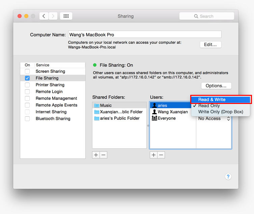254x214 pixels.
Task: Enable the Printer Sharing checkbox
Action: [x=27, y=85]
